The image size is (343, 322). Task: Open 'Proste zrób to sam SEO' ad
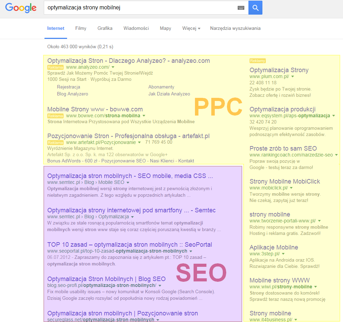point(283,149)
